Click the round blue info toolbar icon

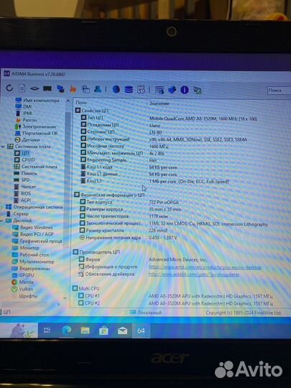[x=185, y=90]
